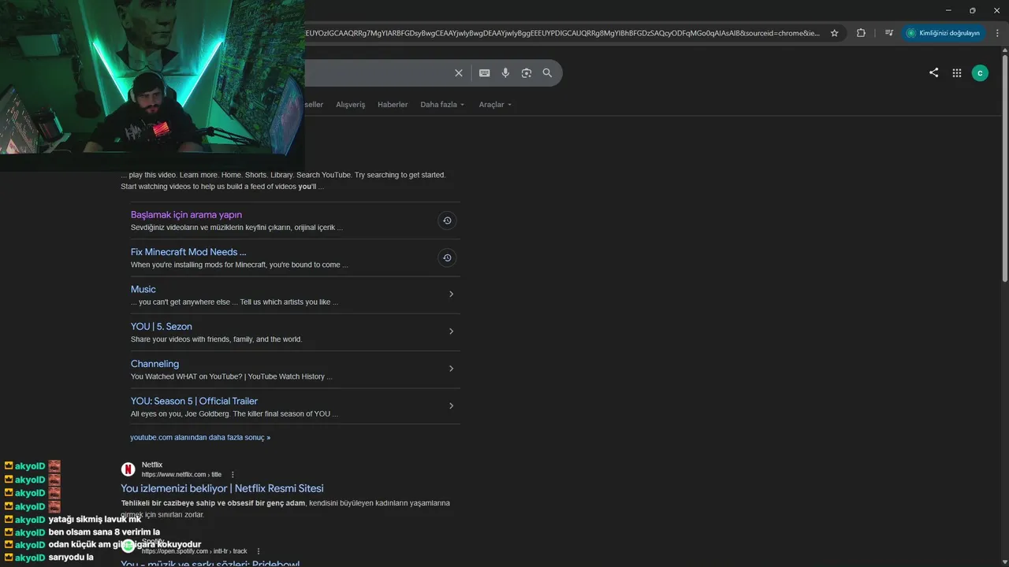The width and height of the screenshot is (1009, 567).
Task: Click the page vertical scrollbar thumb
Action: (x=1004, y=168)
